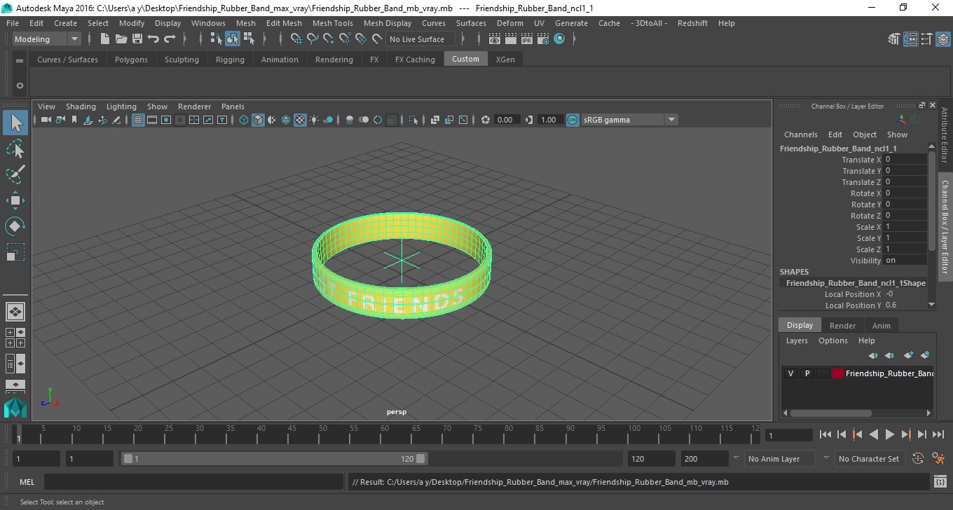Go to start of playback range

point(825,435)
